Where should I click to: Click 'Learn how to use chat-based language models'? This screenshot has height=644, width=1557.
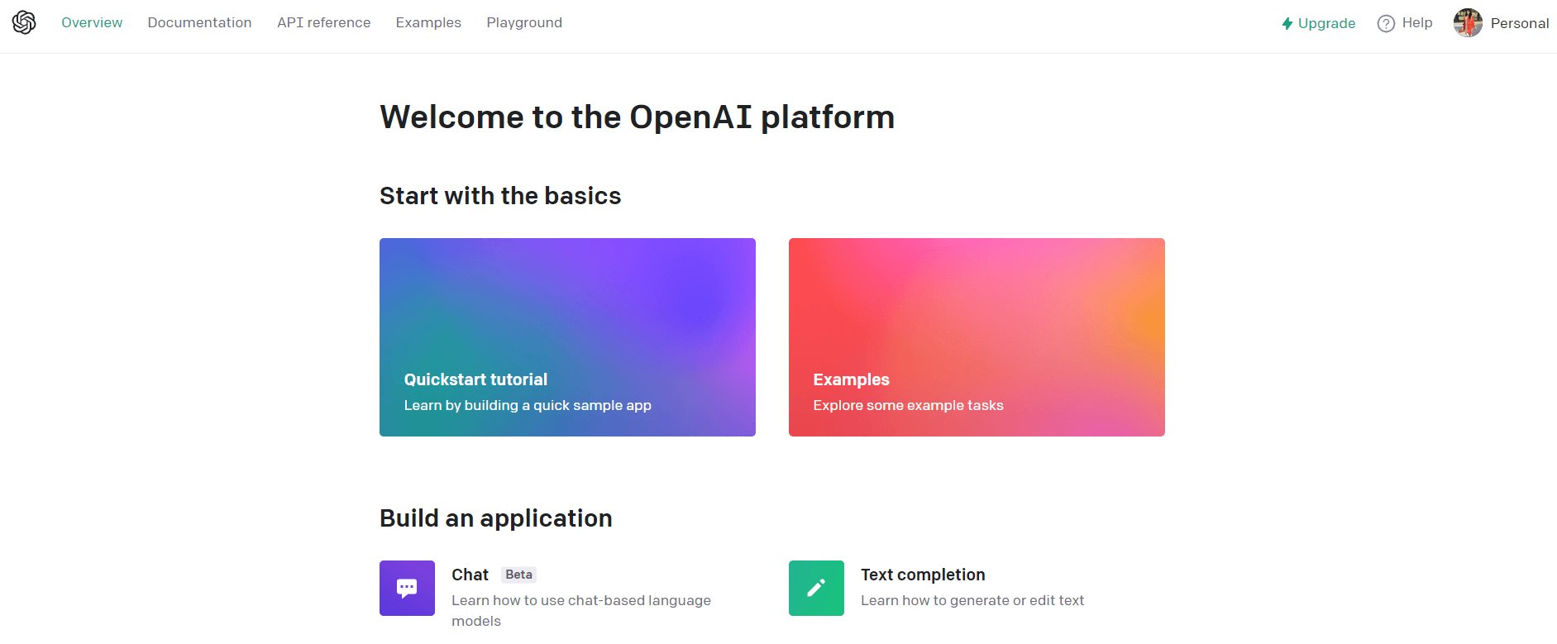581,610
